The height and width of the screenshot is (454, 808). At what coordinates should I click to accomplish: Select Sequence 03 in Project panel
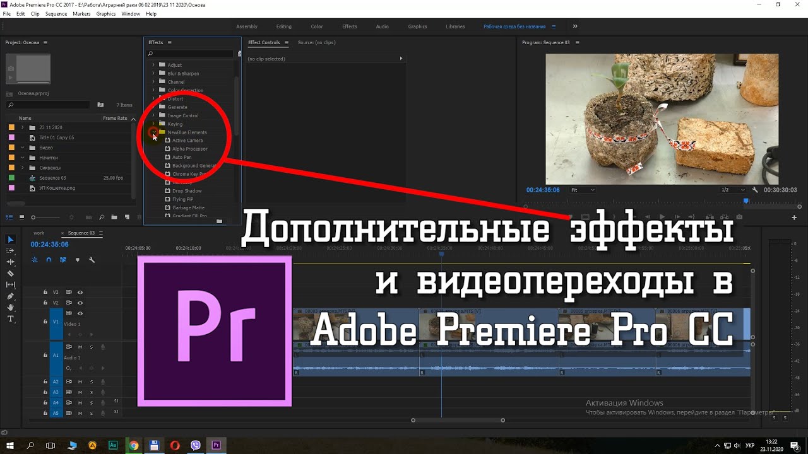pos(52,178)
